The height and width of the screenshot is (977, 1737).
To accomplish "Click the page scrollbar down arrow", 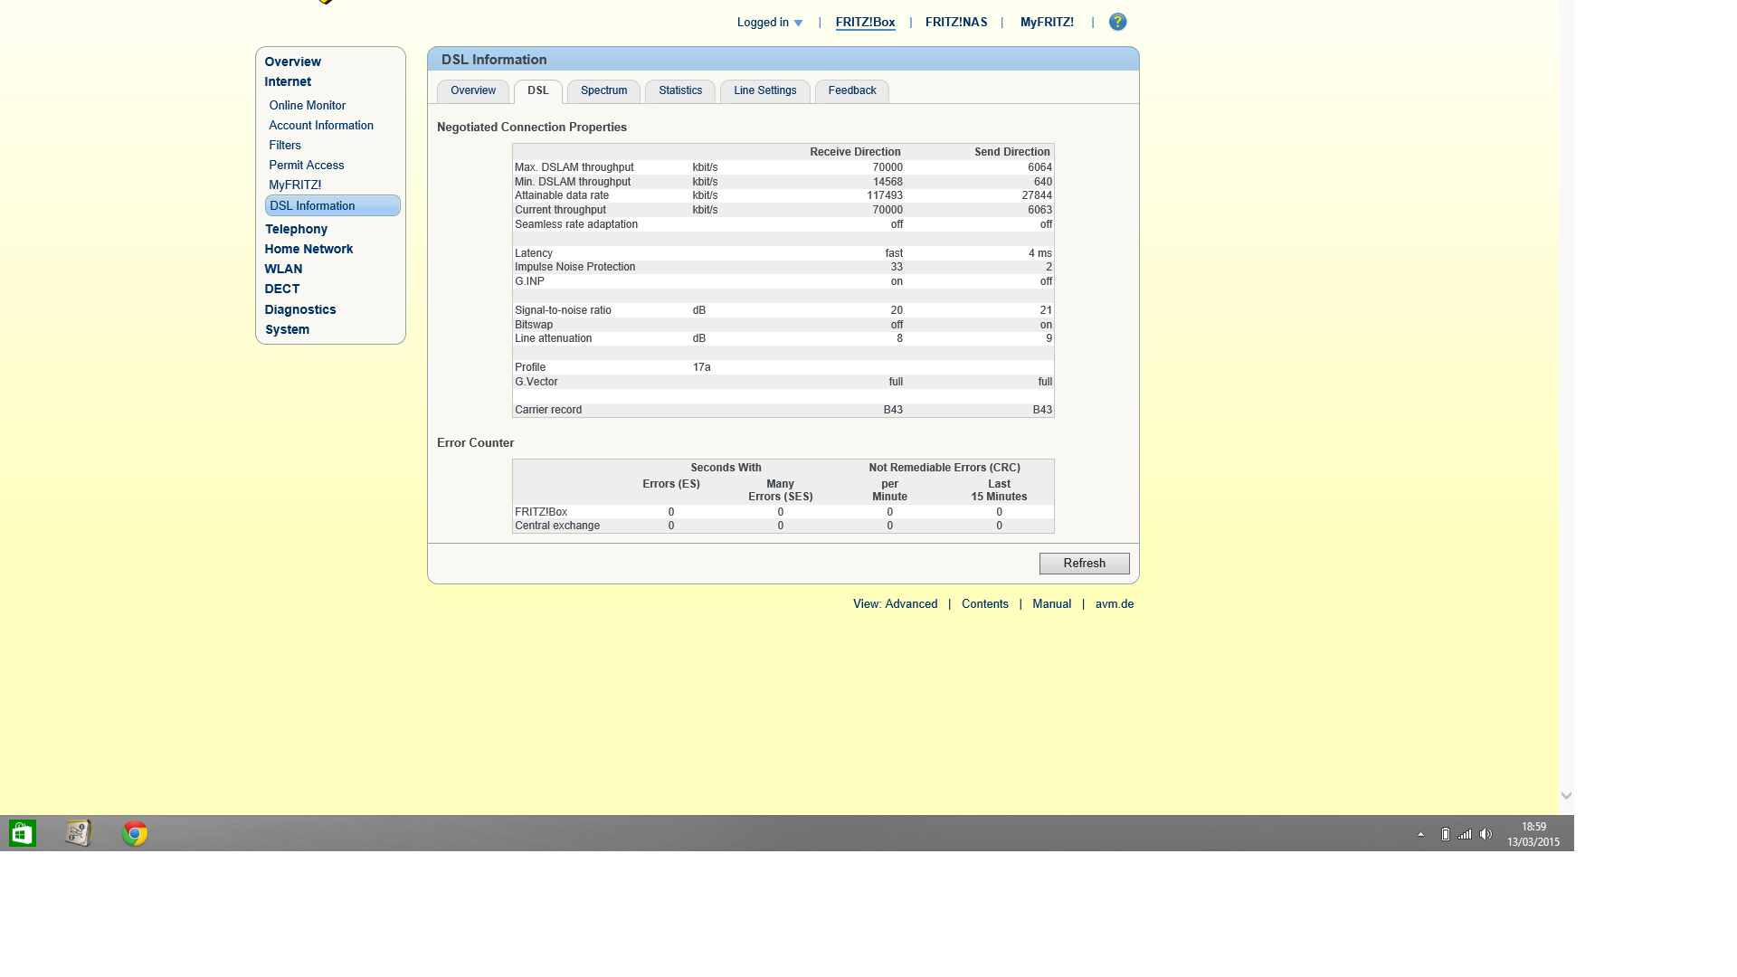I will click(1566, 796).
